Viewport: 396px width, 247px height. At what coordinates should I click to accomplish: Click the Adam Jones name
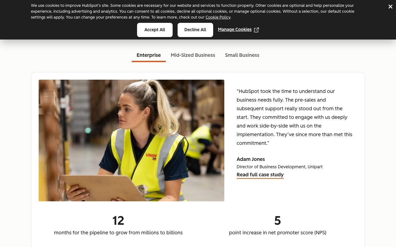[251, 159]
